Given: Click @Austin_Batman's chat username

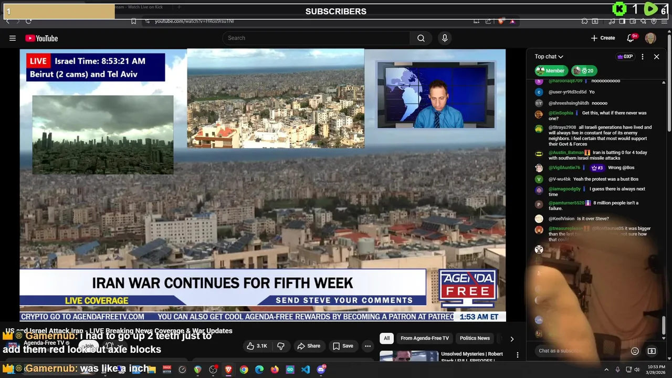Looking at the screenshot, I should tap(566, 153).
